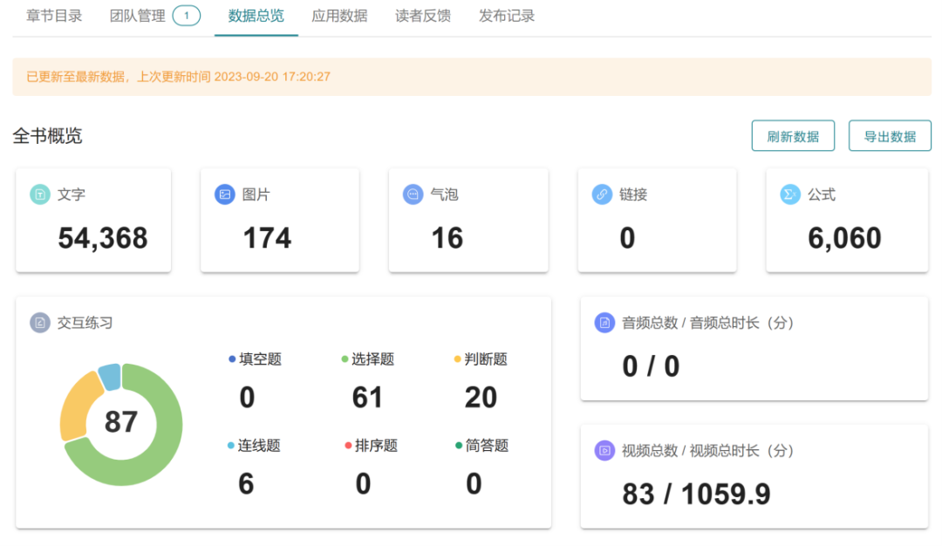
Task: Switch to the 章节目录 tab
Action: coord(54,16)
